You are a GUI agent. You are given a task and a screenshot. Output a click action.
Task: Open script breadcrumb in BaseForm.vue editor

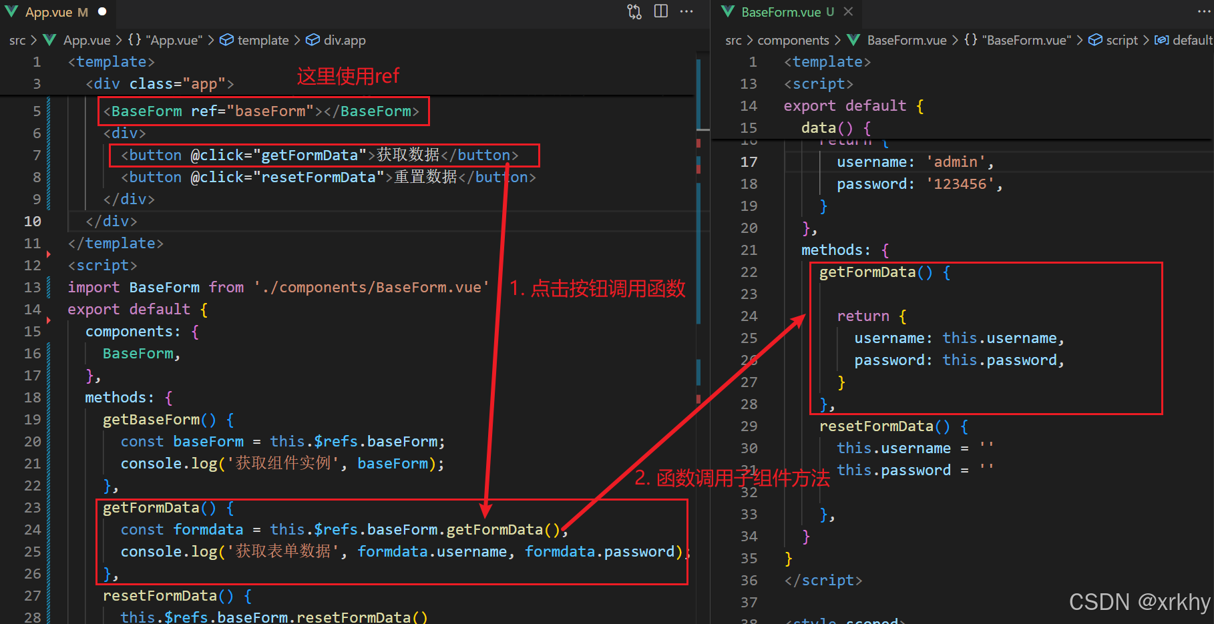[1113, 40]
